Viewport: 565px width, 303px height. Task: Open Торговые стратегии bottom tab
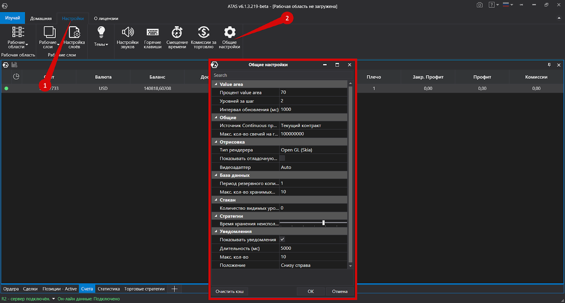coord(144,289)
